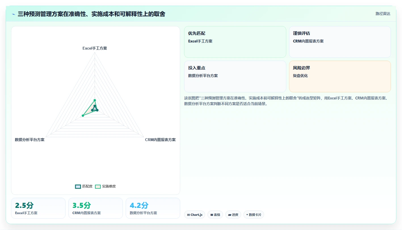Viewport: 402px width, 230px height.
Task: Click the 复盘优化 text in 风险边界
Action: pyautogui.click(x=300, y=76)
